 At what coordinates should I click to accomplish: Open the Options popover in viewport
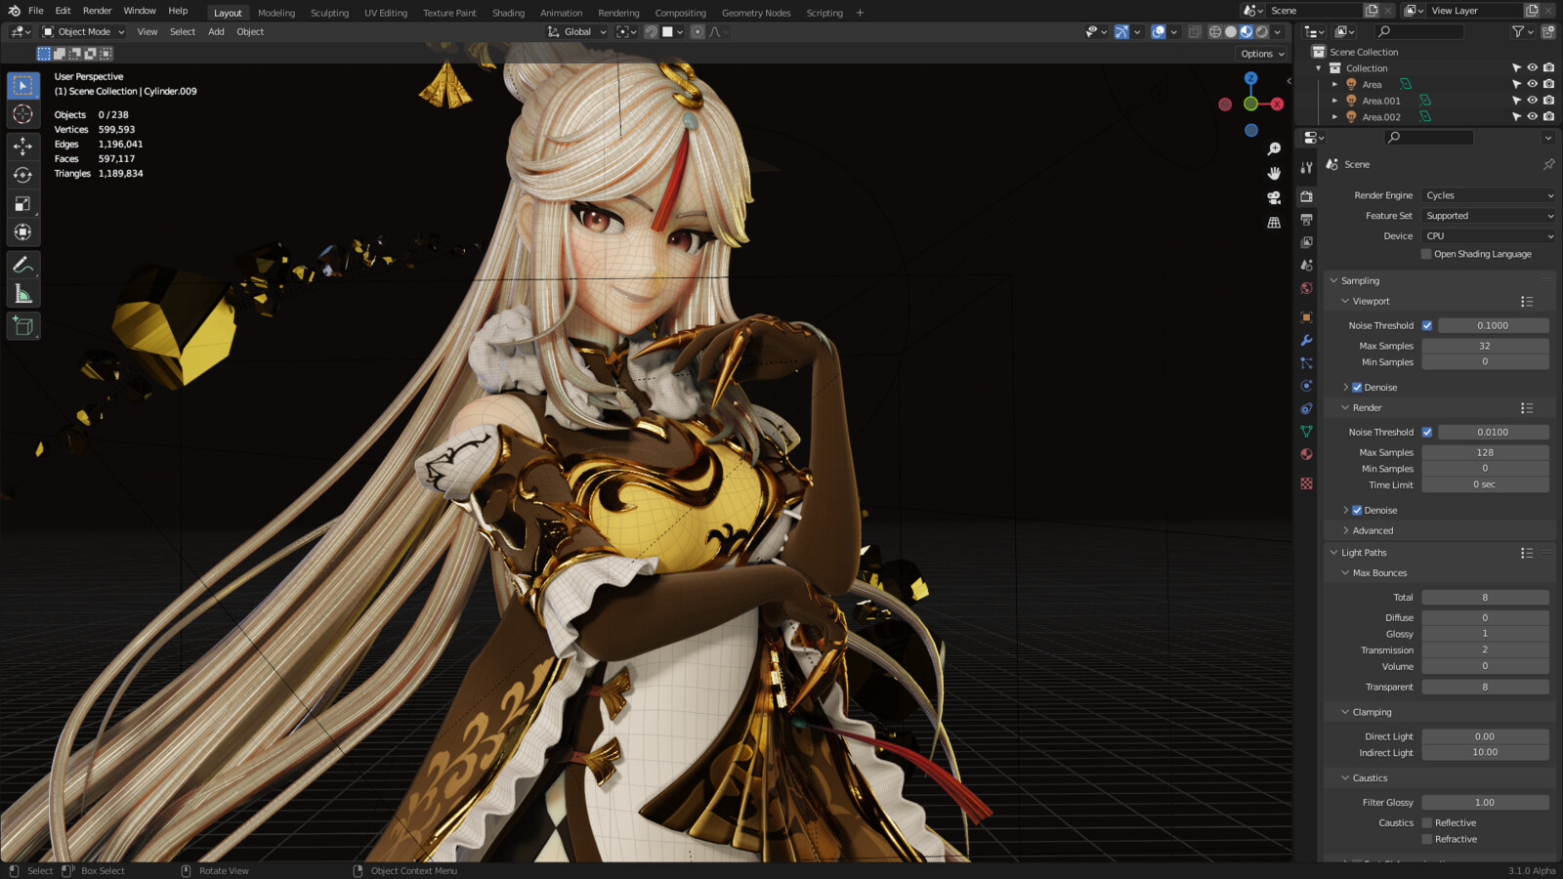pyautogui.click(x=1262, y=54)
